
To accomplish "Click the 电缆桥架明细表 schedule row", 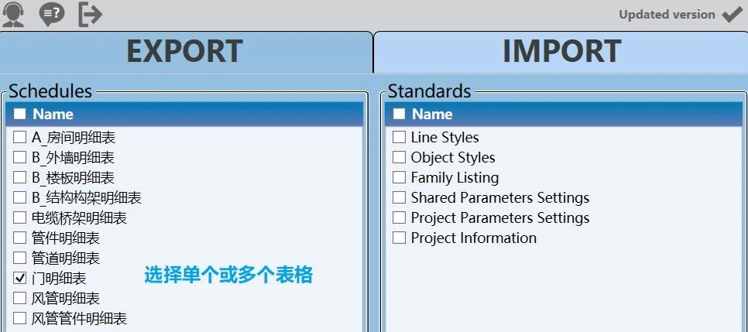I will click(79, 218).
